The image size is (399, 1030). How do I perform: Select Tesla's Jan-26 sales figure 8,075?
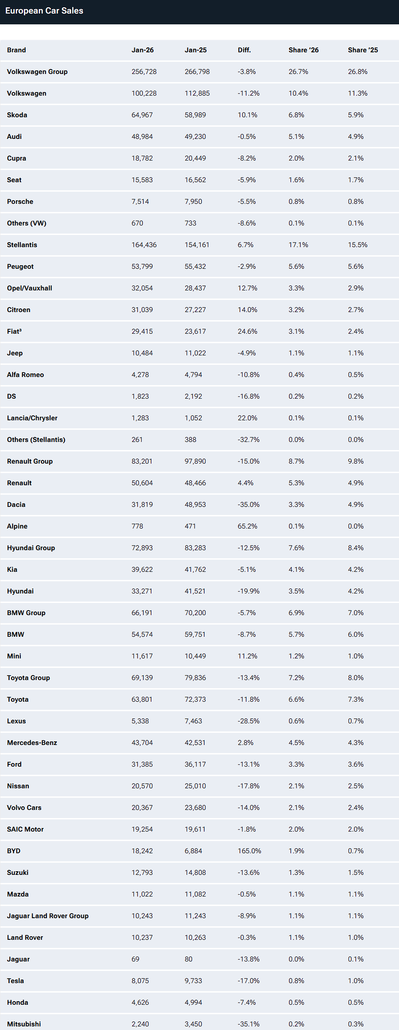141,981
